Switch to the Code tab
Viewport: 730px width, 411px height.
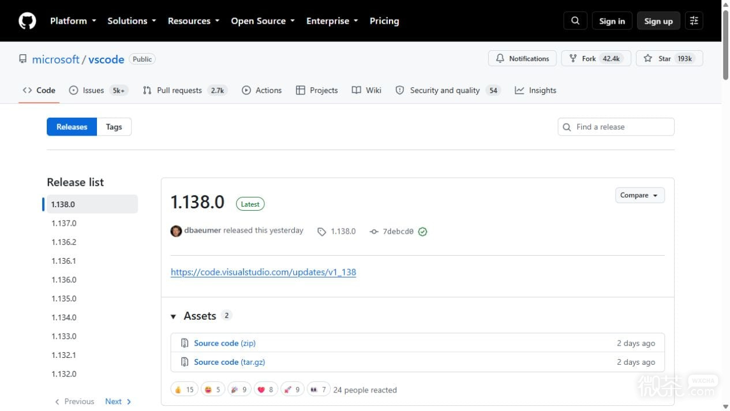[39, 90]
